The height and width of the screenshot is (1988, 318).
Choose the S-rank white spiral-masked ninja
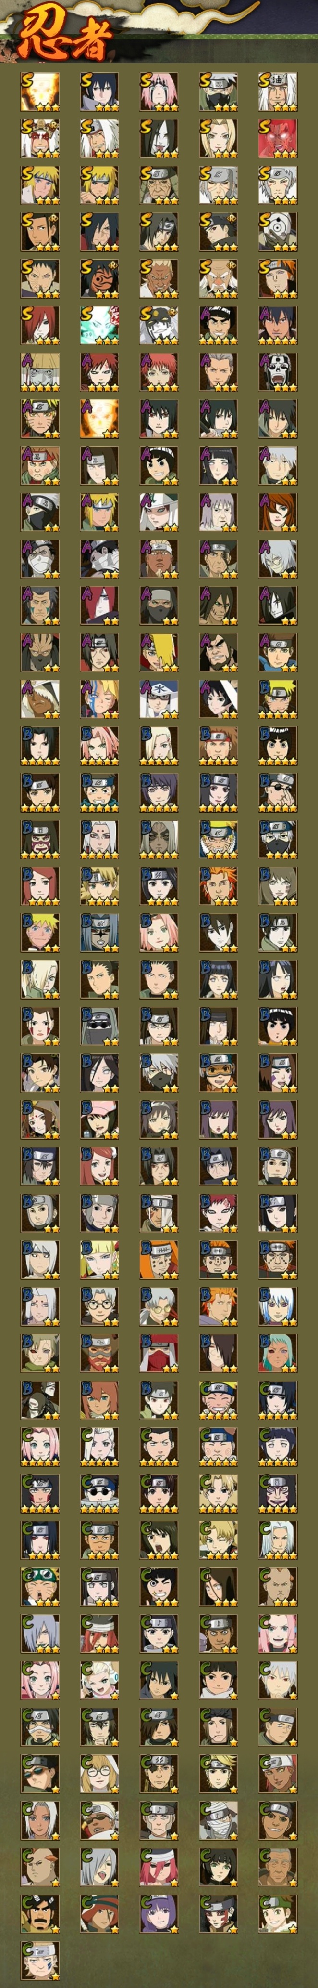click(278, 232)
